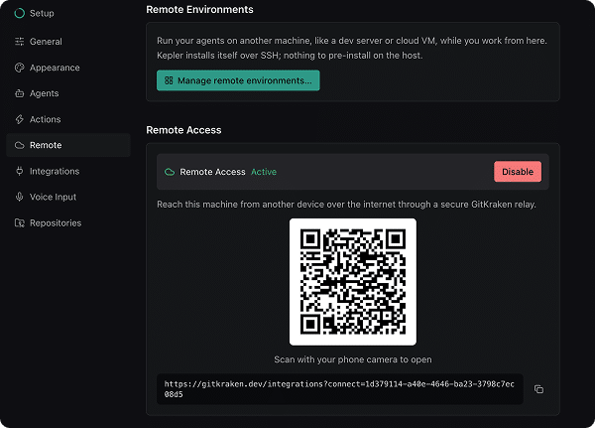Image resolution: width=595 pixels, height=428 pixels.
Task: Click the Actions lightning bolt icon
Action: tap(20, 119)
